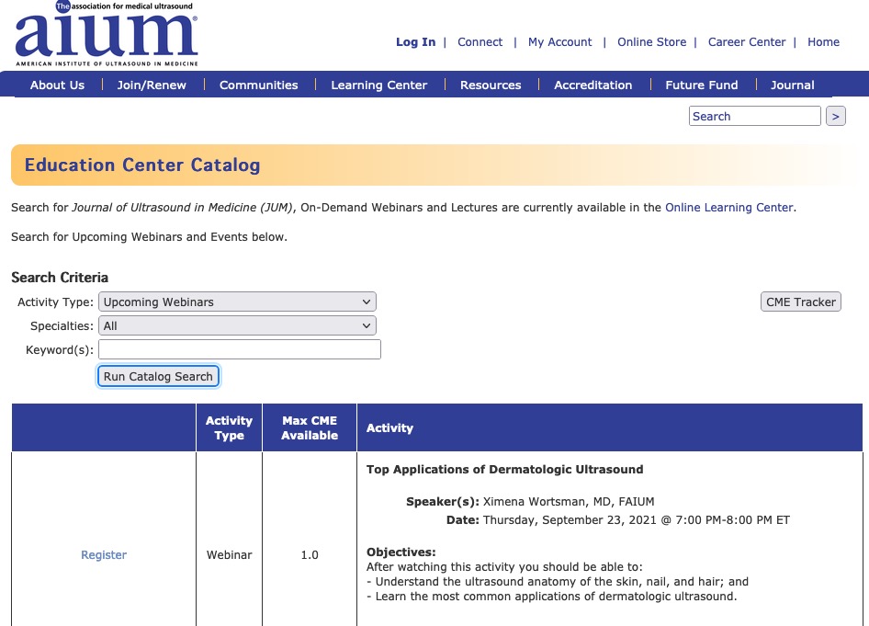Click the Activity Type column header
Viewport: 869px width, 626px height.
click(x=229, y=427)
